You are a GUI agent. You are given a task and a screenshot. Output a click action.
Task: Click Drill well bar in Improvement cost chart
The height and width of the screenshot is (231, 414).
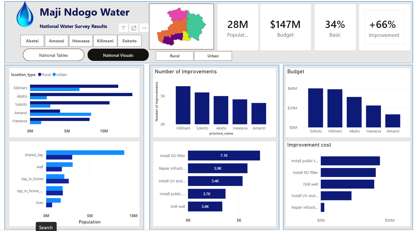(347, 184)
